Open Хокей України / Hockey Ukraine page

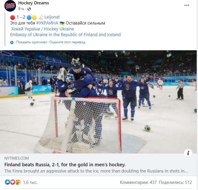tap(42, 29)
